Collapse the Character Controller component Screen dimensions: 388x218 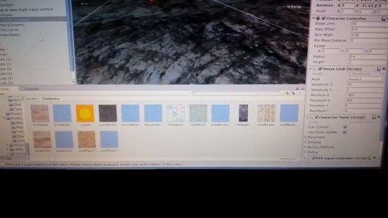(x=313, y=18)
